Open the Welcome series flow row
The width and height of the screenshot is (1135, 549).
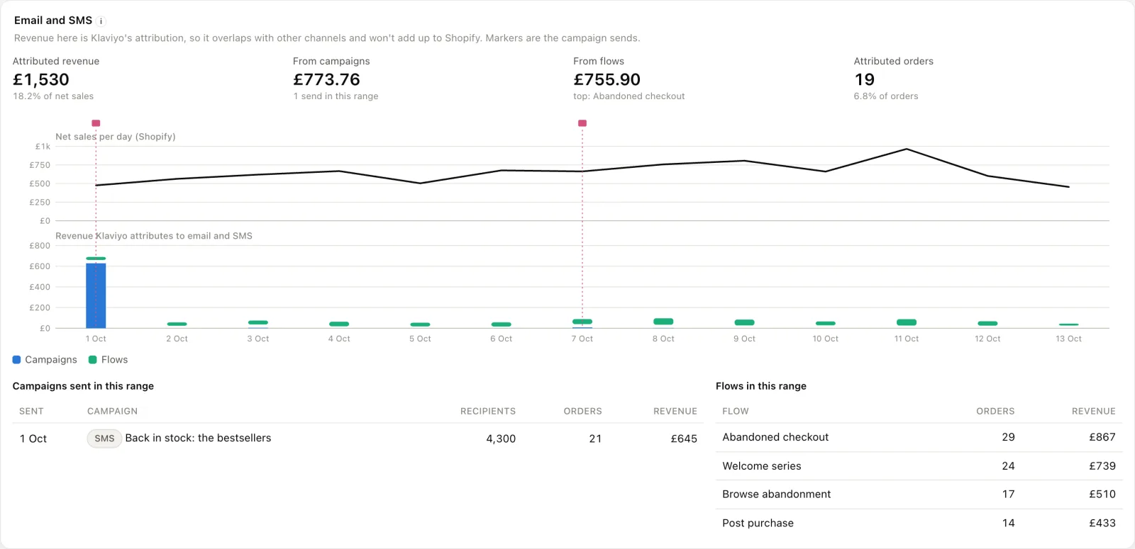click(x=919, y=466)
